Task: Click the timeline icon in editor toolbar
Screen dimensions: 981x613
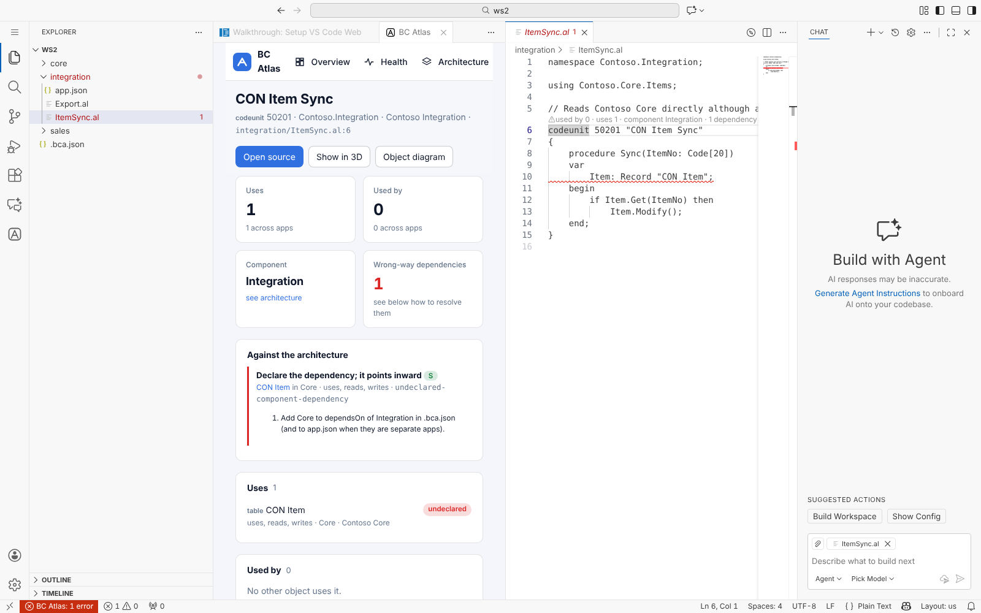Action: [751, 32]
